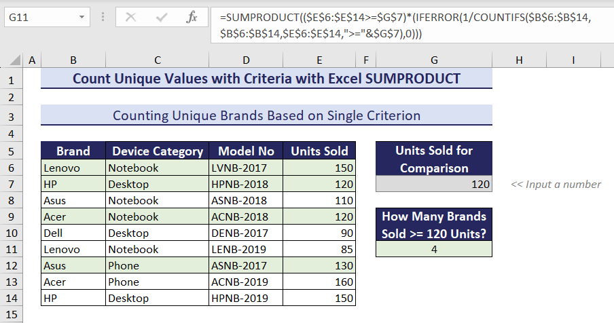
Task: Select column E header
Action: (319, 60)
